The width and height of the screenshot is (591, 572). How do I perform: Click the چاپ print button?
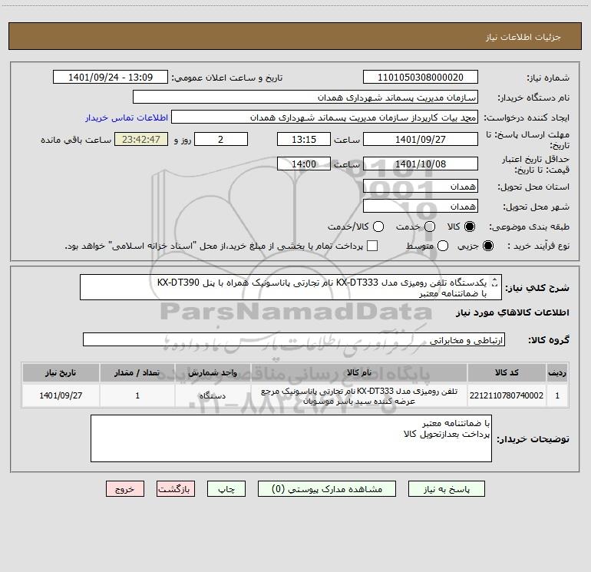point(226,489)
